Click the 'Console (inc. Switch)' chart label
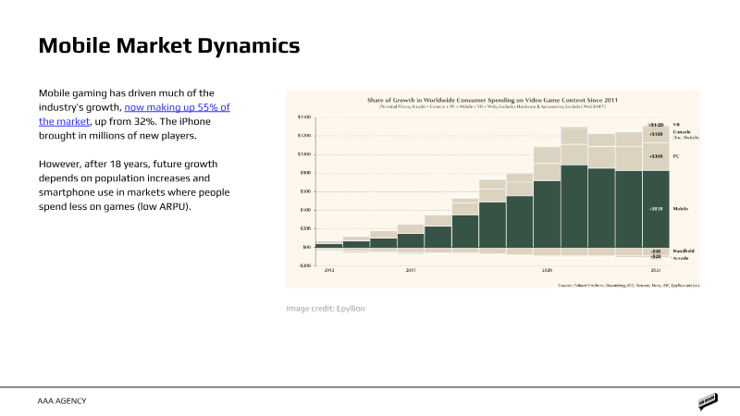Screen dimensions: 740x416 (684, 134)
